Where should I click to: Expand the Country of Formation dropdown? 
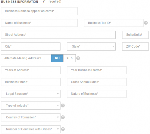click(31, 117)
